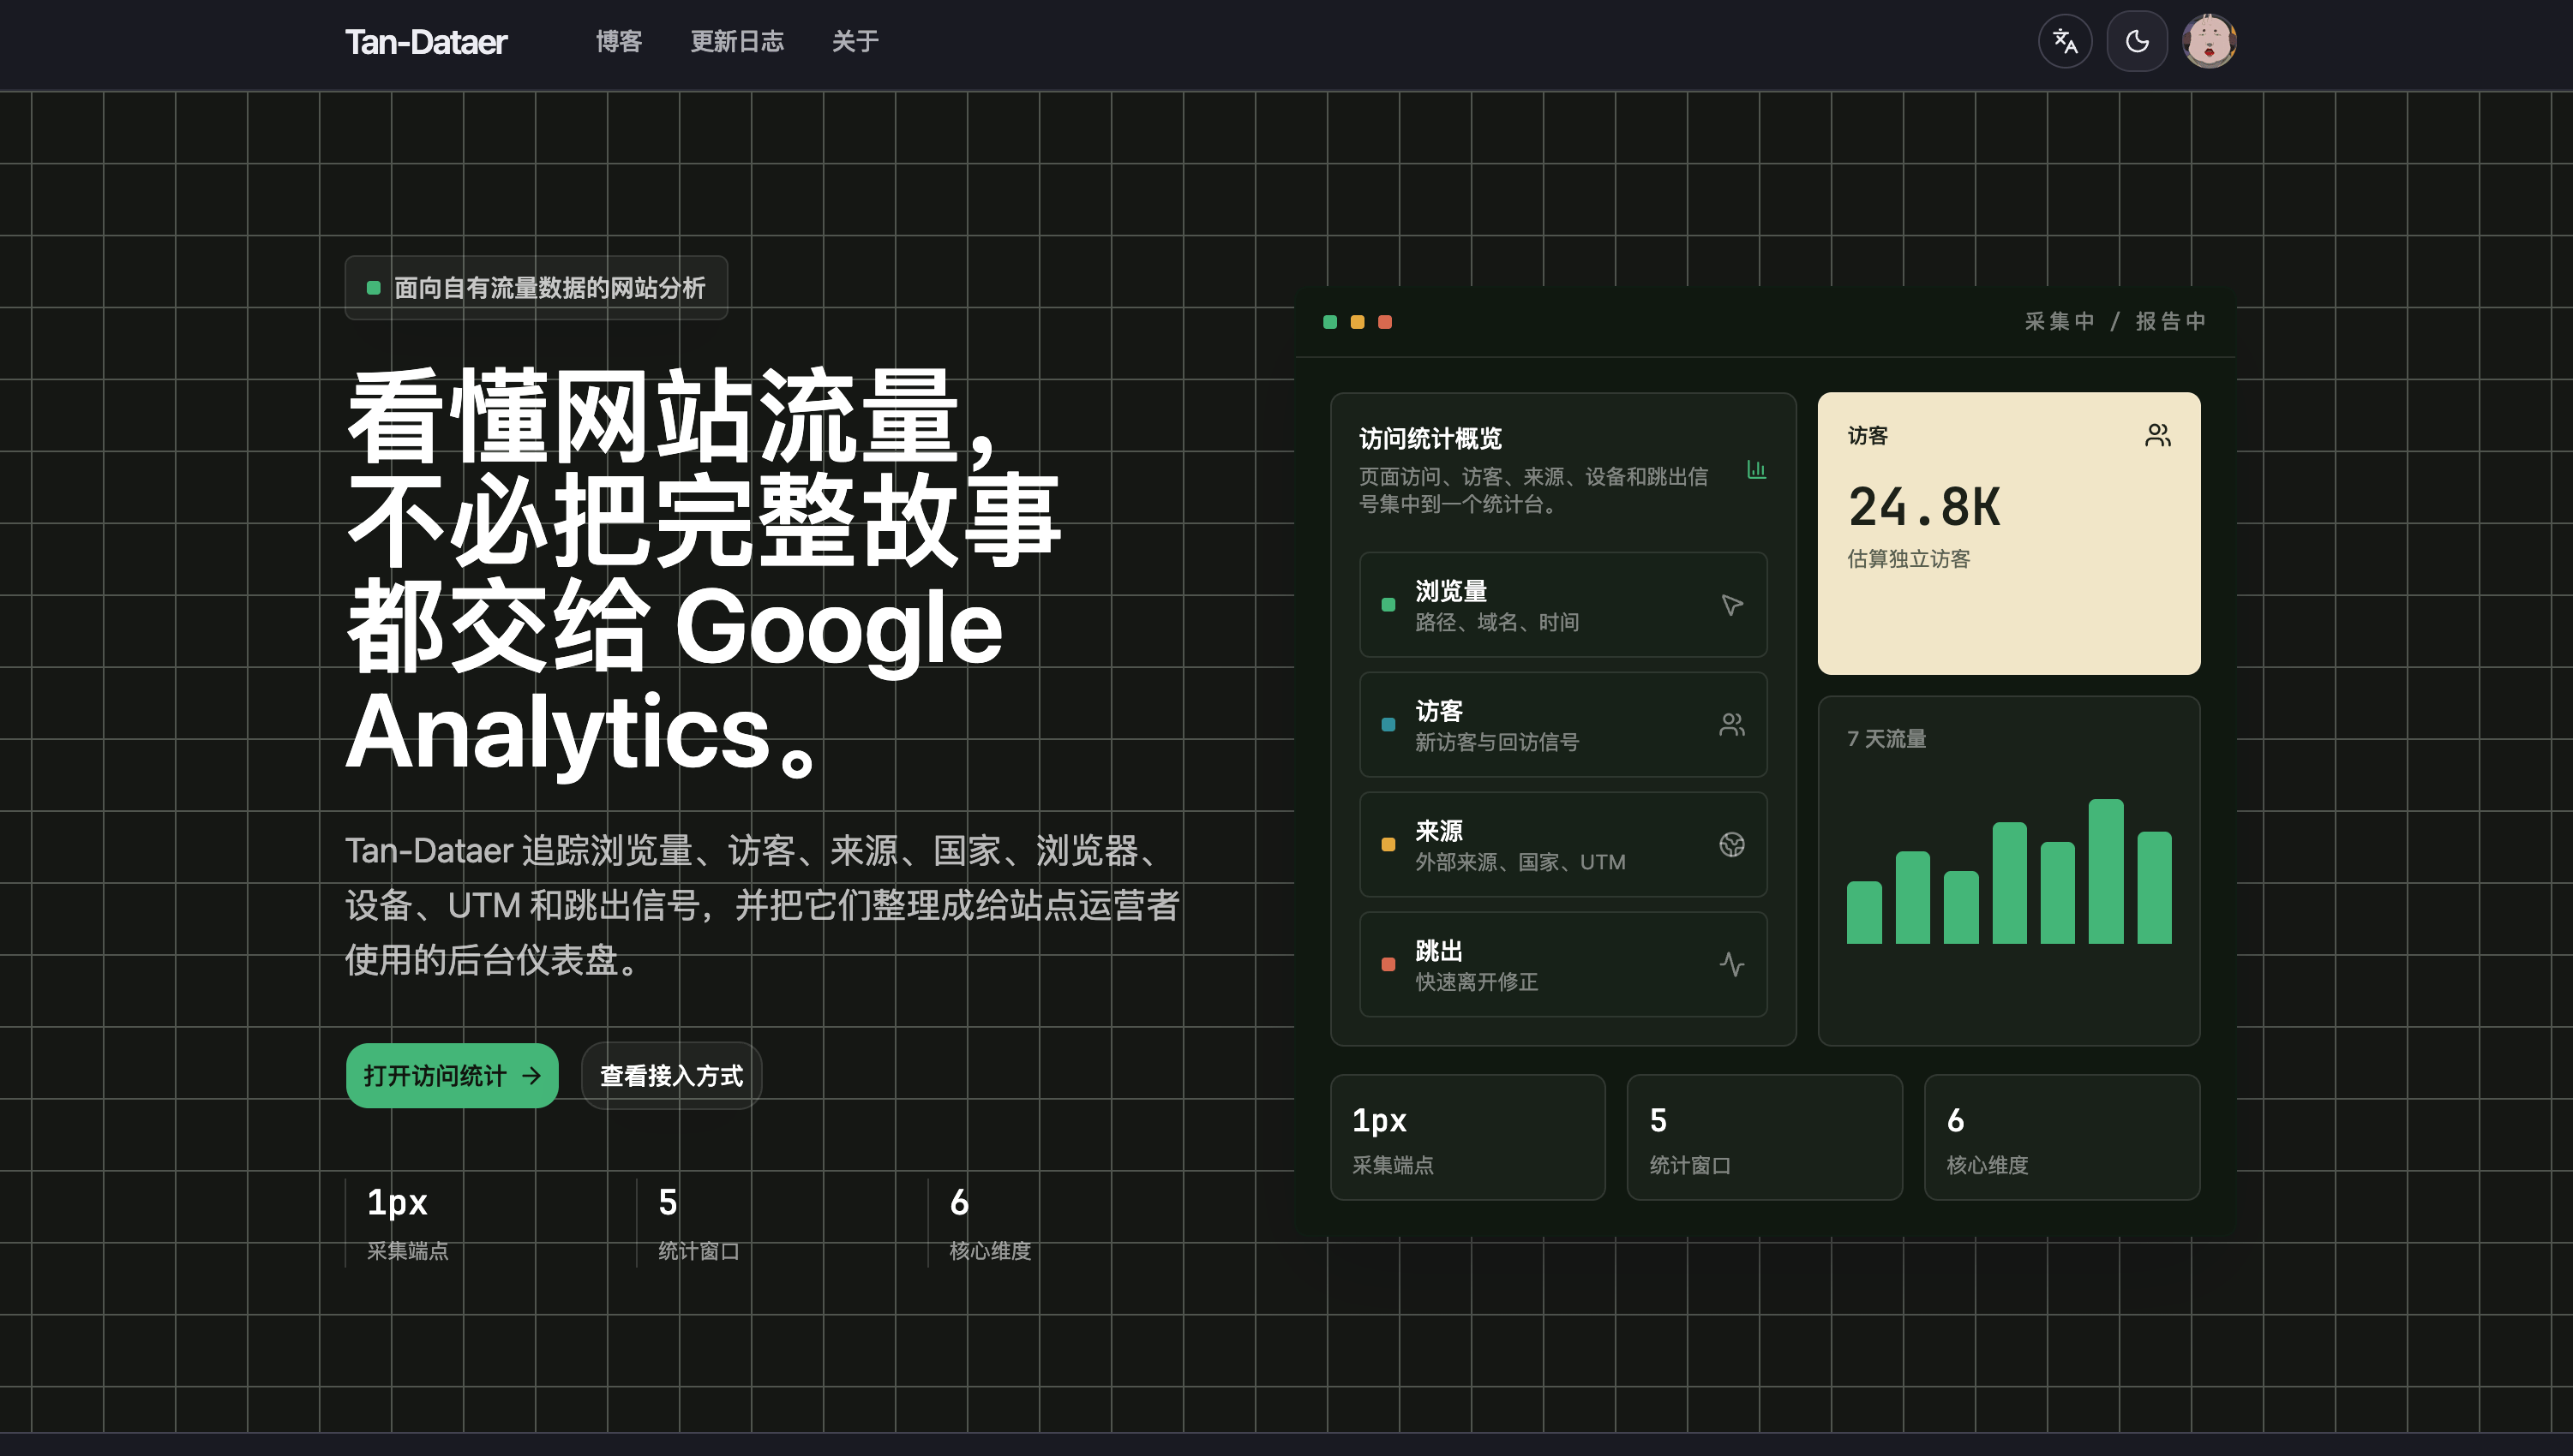Screen dimensions: 2573x1456
Task: Click the bar chart icon in 访问统计概览
Action: click(1755, 469)
